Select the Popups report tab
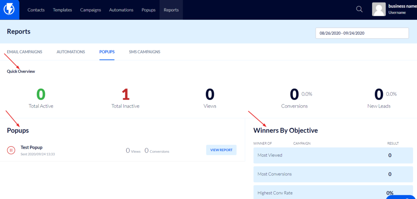This screenshot has height=199, width=417. click(x=107, y=52)
